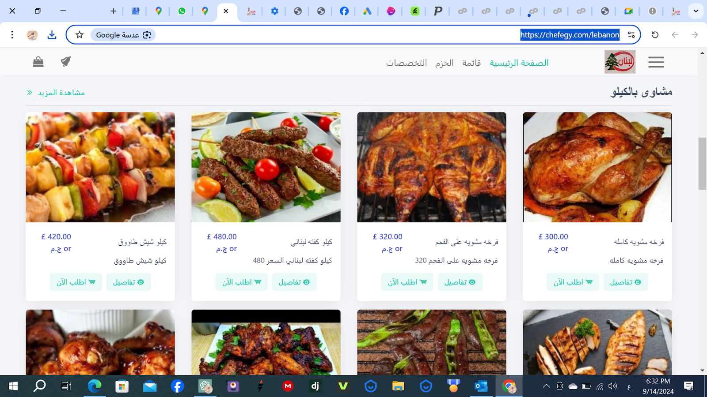Open the site's hamburger menu

click(656, 62)
